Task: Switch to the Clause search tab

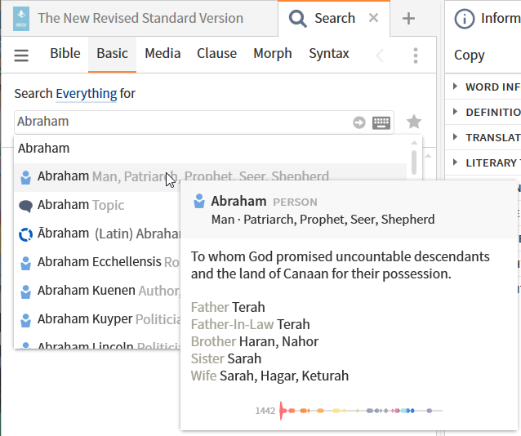Action: click(216, 54)
